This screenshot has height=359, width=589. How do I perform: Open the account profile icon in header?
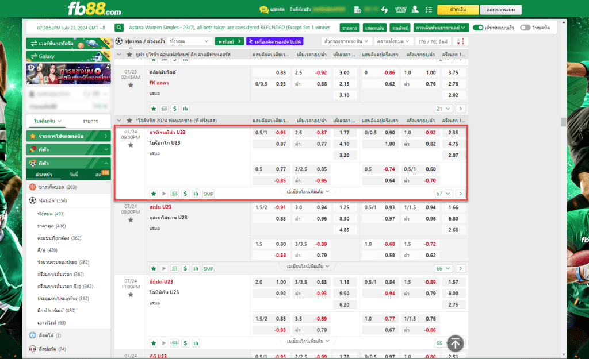415,9
